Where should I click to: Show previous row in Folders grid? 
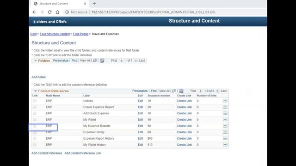point(121,60)
